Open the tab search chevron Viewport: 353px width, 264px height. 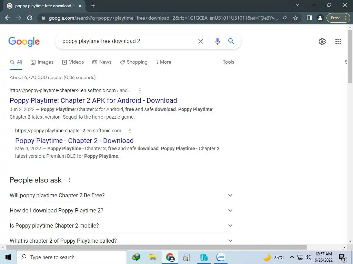coord(297,5)
